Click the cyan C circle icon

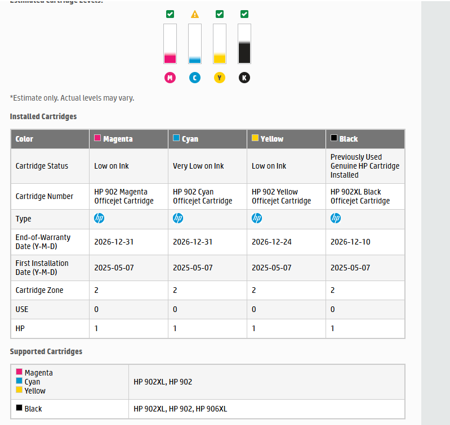(x=195, y=78)
